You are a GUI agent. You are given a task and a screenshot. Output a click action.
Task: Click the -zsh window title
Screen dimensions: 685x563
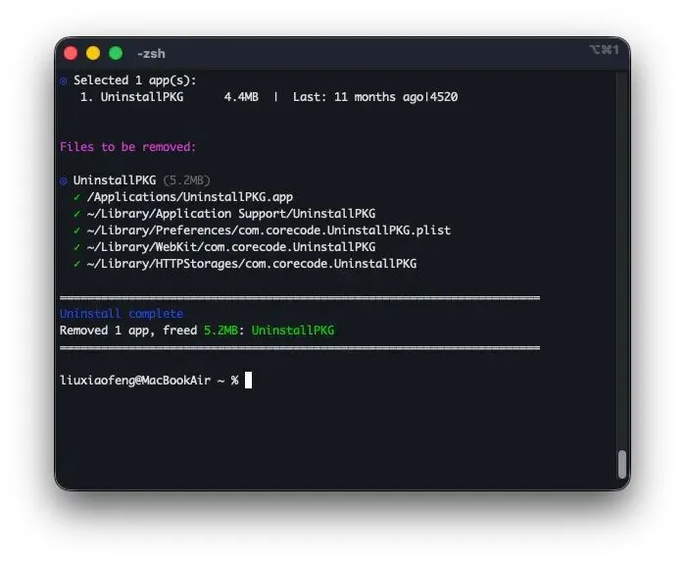pyautogui.click(x=151, y=54)
